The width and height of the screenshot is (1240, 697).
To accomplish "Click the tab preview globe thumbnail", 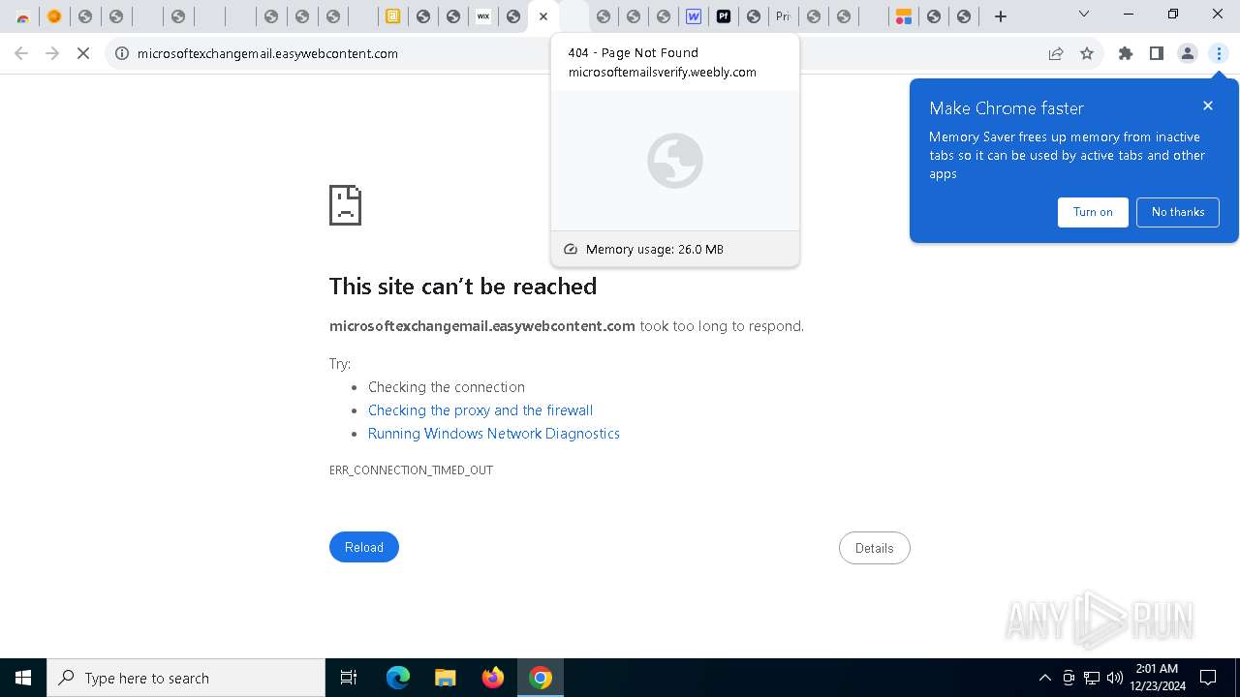I will click(x=675, y=161).
